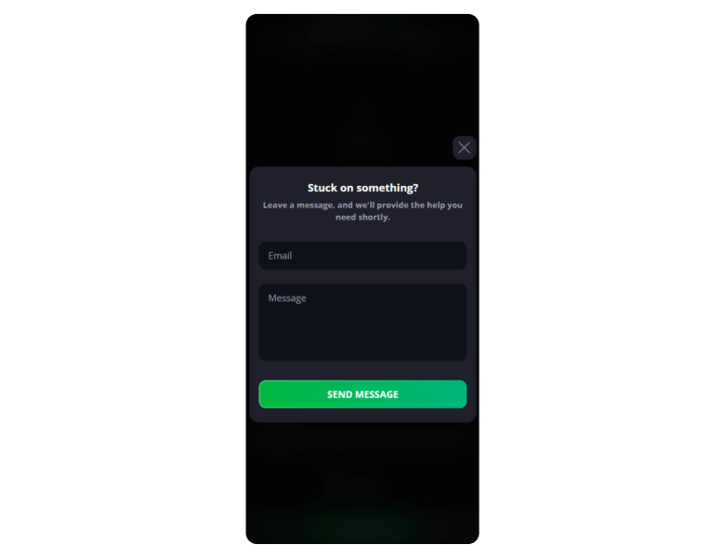Click the dialog panel area between Message box and button
The width and height of the screenshot is (725, 558).
pyautogui.click(x=362, y=371)
